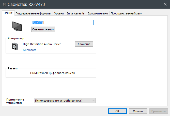Screen dimensions: 170x116
Task: Click the Сменить значок button
Action: 43,29
